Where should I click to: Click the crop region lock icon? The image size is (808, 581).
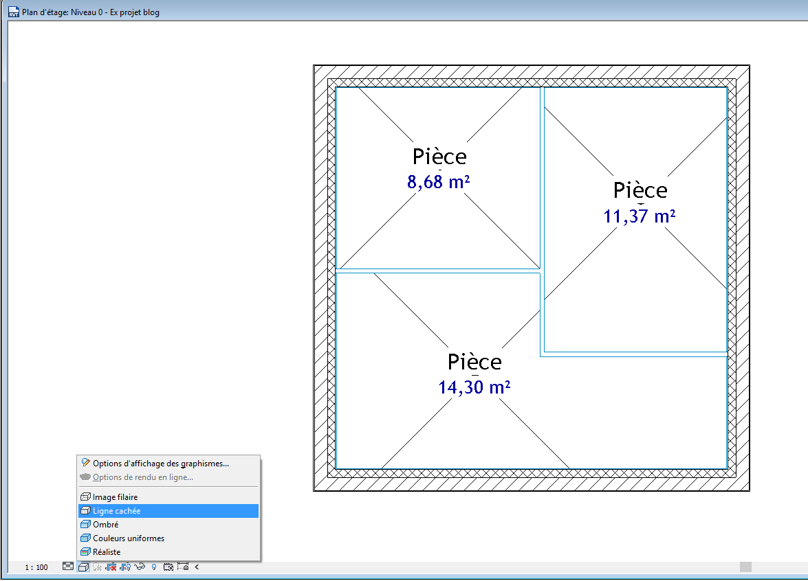click(182, 567)
